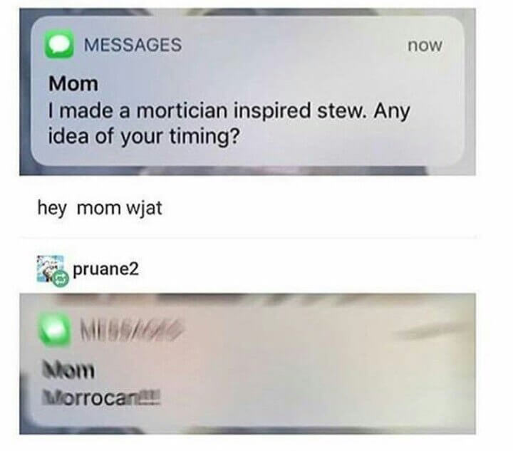Tap the blurred green Messages icon
The image size is (513, 451).
click(55, 330)
